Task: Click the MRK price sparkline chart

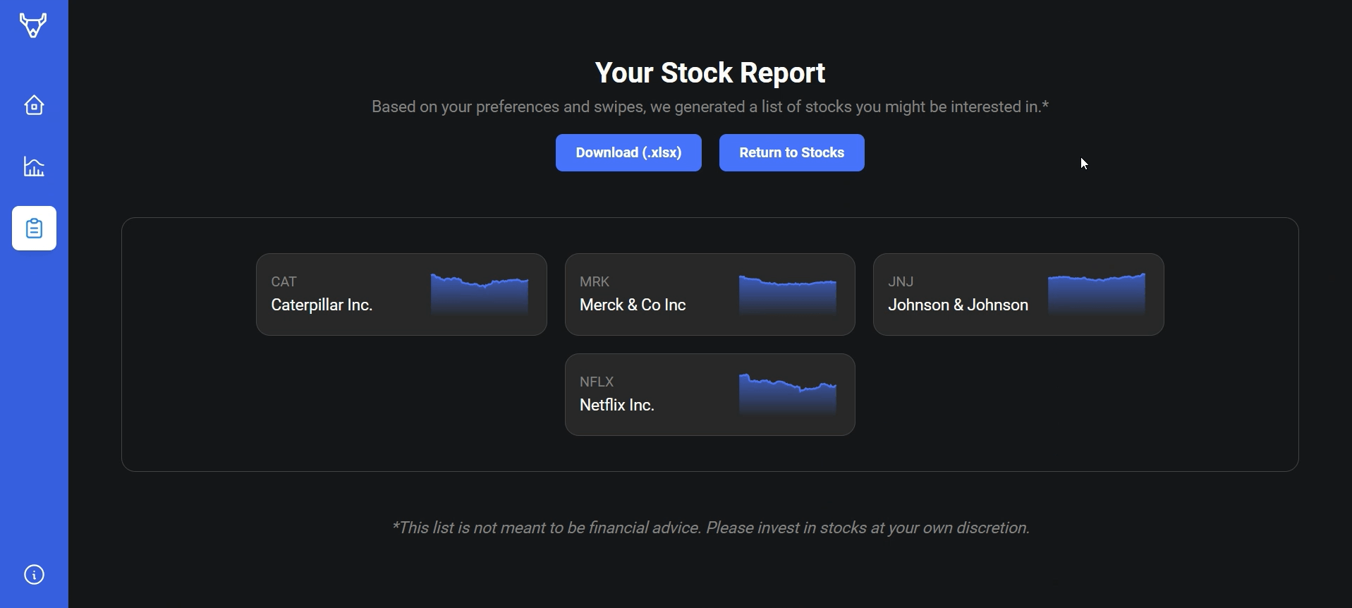Action: pyautogui.click(x=788, y=294)
